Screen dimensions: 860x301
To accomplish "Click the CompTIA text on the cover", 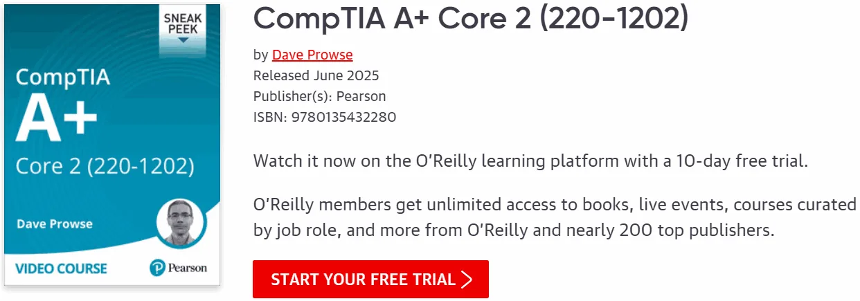I will click(63, 76).
